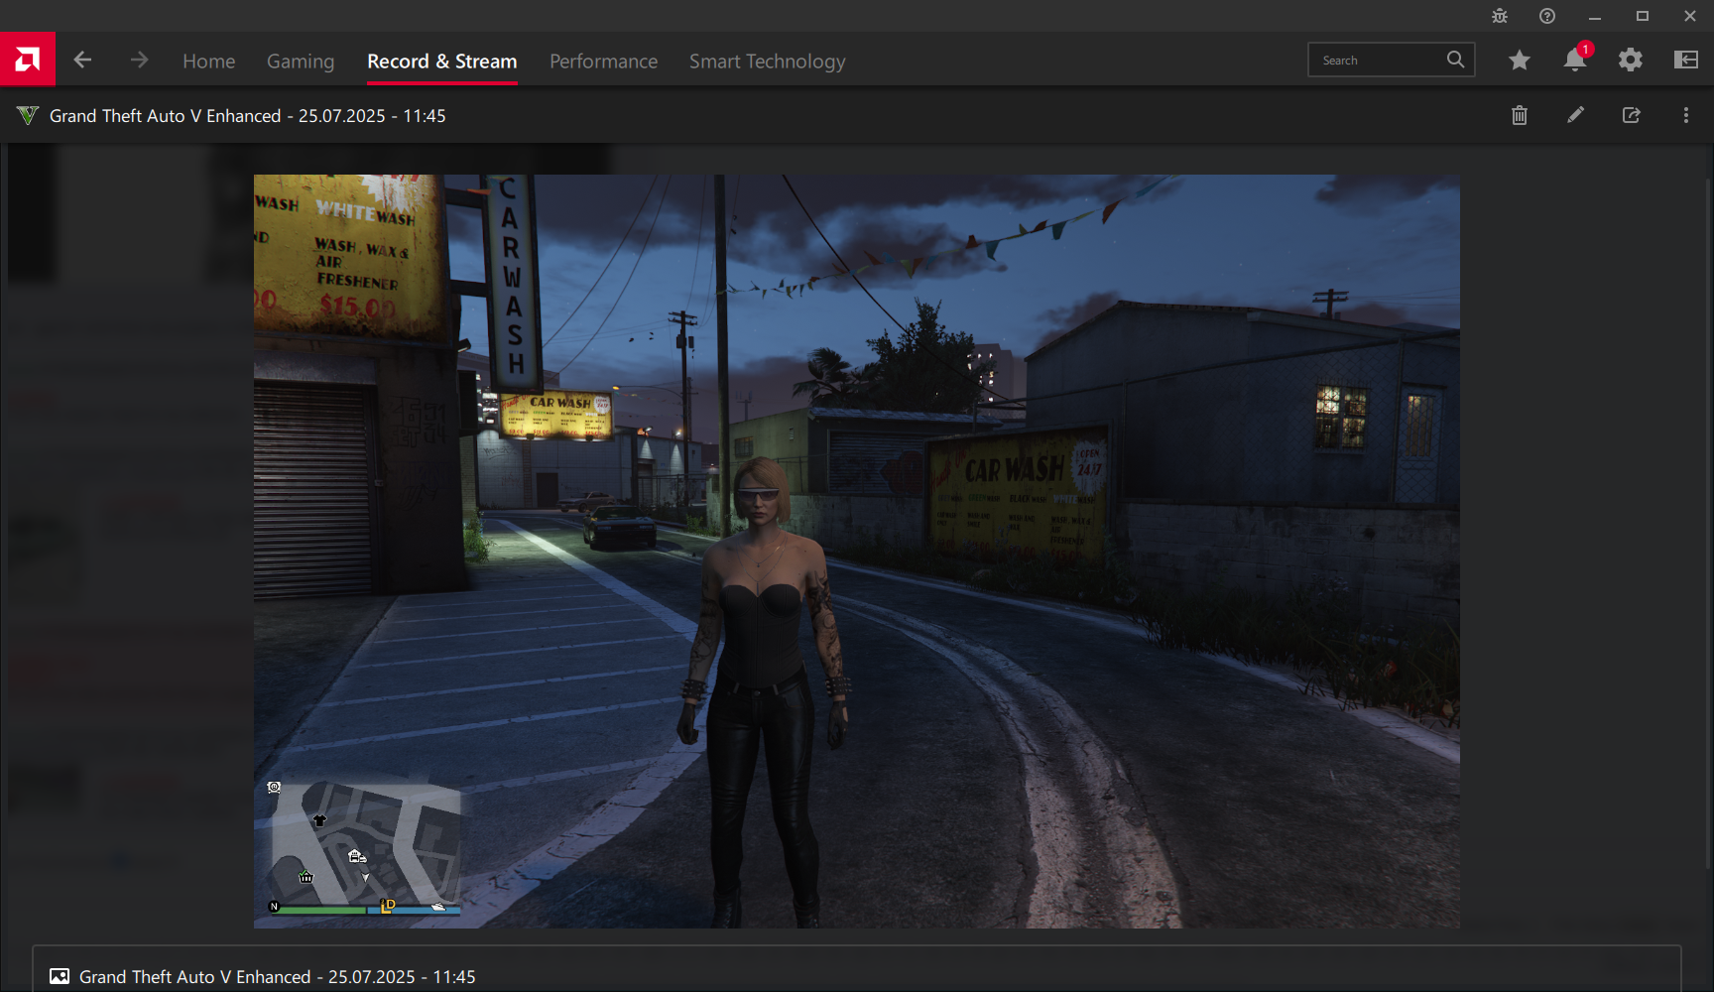The width and height of the screenshot is (1714, 992).
Task: Open notifications bell icon
Action: click(1575, 60)
